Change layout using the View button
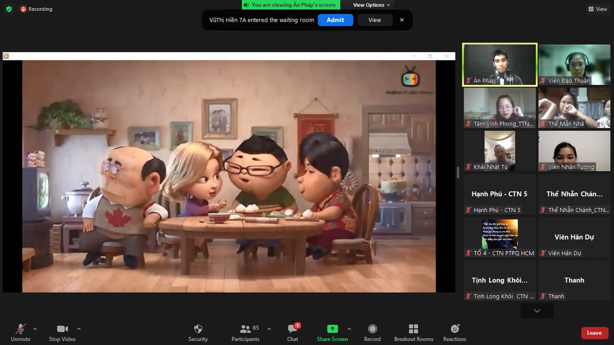 (x=598, y=9)
